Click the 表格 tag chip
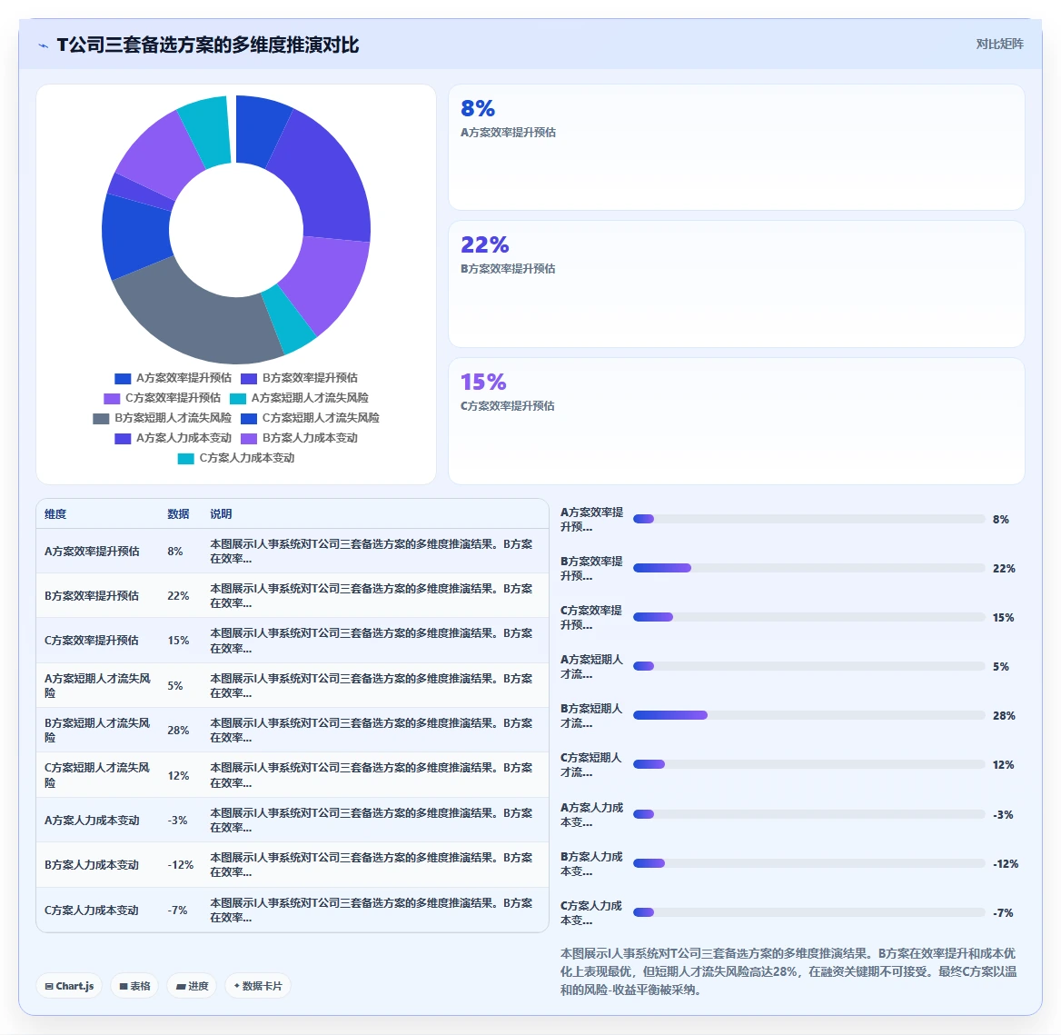 (134, 986)
